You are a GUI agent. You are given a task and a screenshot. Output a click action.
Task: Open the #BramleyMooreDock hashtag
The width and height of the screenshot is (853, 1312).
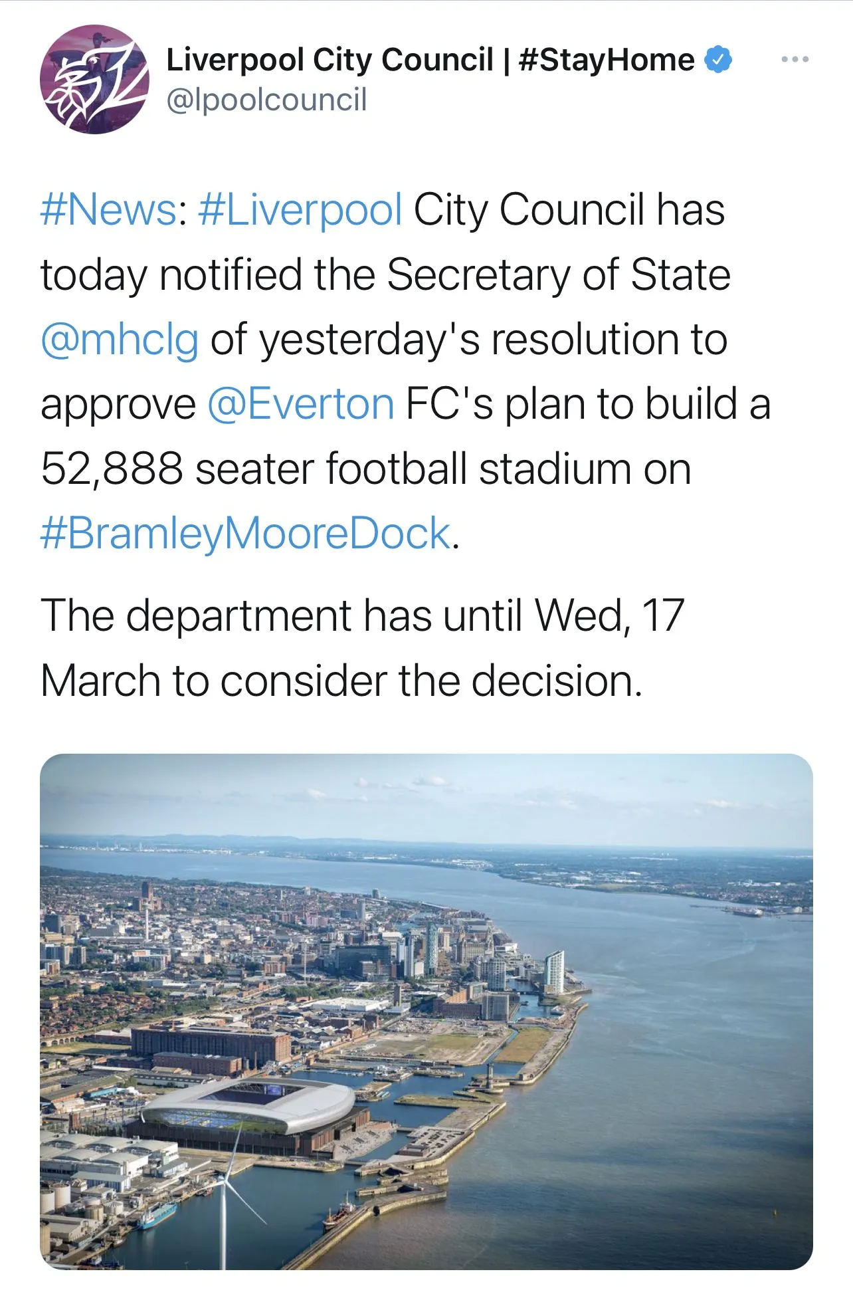246,534
